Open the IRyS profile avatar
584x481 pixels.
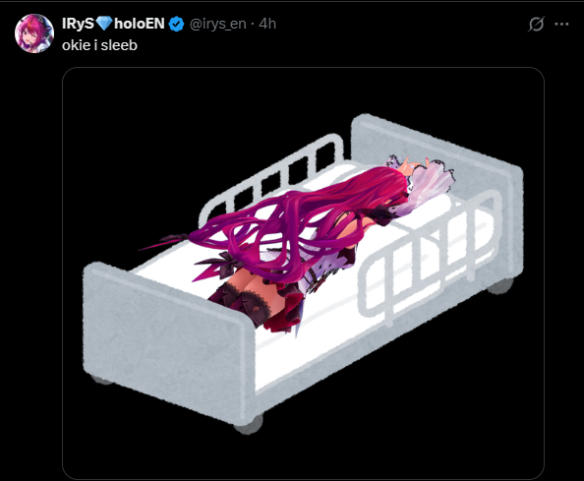coord(34,33)
